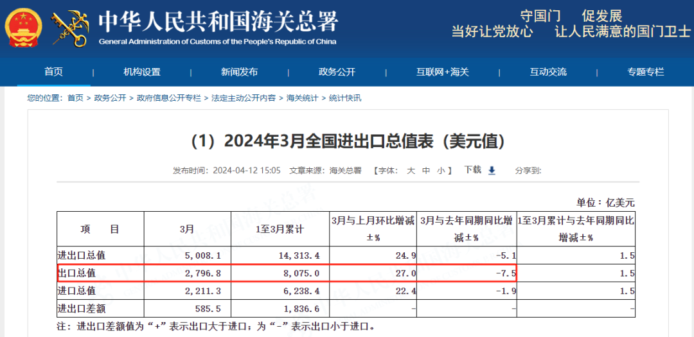Click the English name General Administration of Customs
The image size is (694, 337).
click(x=217, y=42)
